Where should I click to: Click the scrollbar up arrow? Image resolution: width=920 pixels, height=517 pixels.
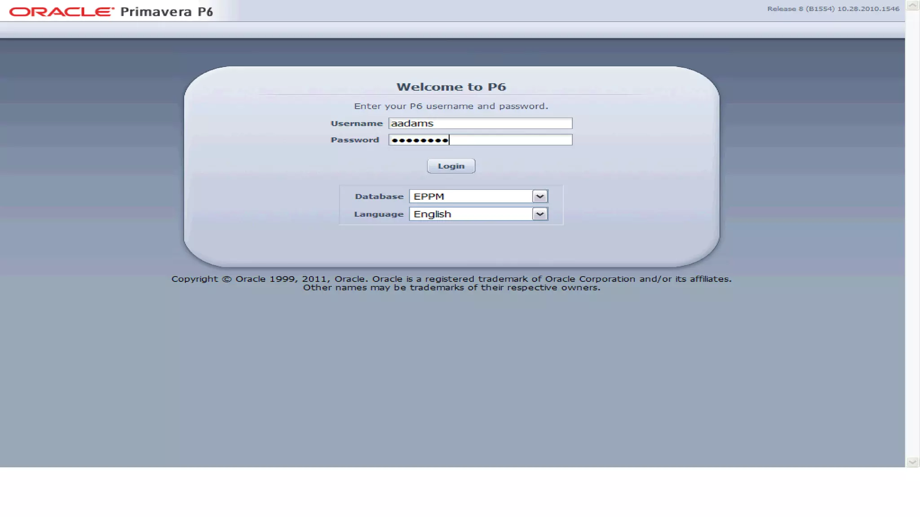[912, 5]
